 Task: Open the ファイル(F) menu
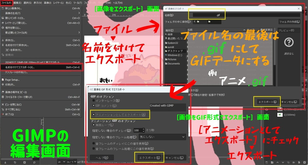click(6, 3)
